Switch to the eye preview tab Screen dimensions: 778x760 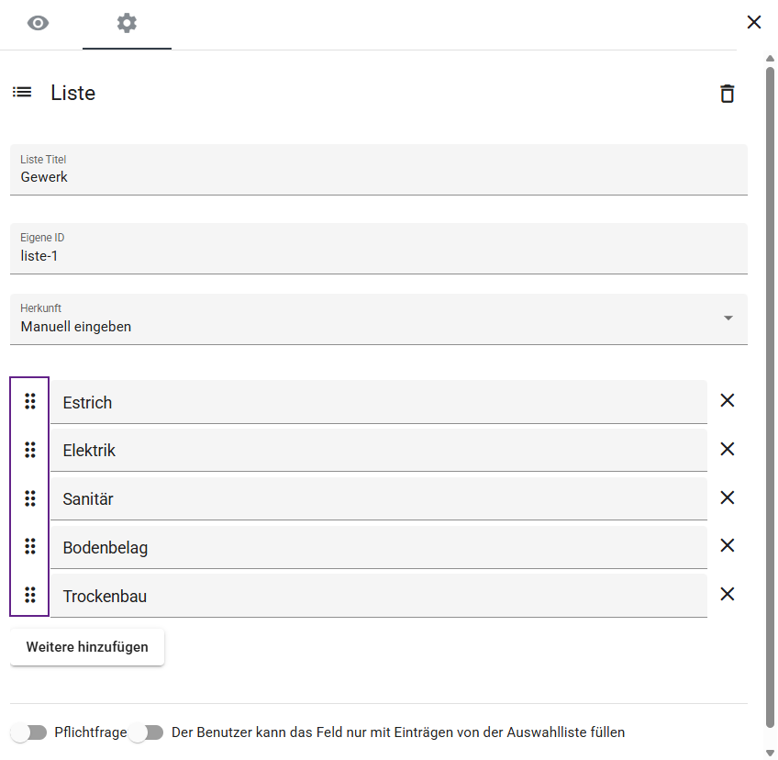[x=38, y=23]
